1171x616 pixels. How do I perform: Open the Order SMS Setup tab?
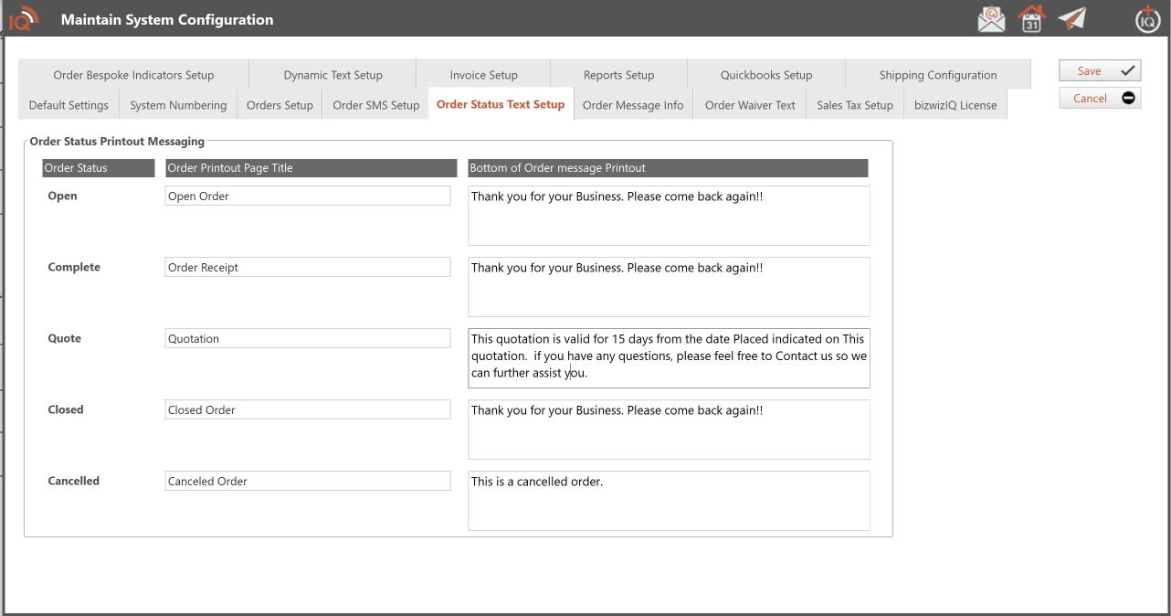pyautogui.click(x=375, y=105)
